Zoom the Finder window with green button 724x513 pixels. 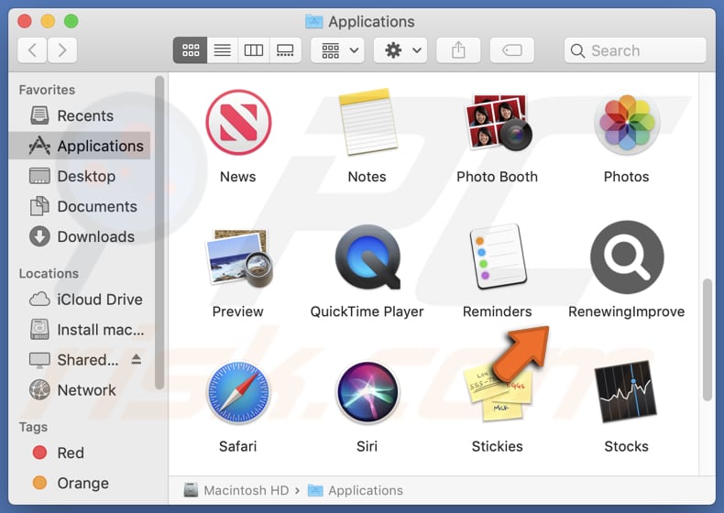tap(71, 21)
